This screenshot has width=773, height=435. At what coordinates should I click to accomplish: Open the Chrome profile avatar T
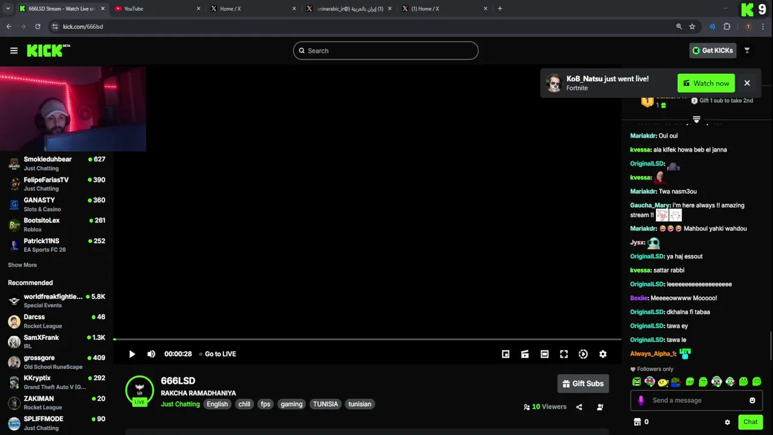[748, 27]
